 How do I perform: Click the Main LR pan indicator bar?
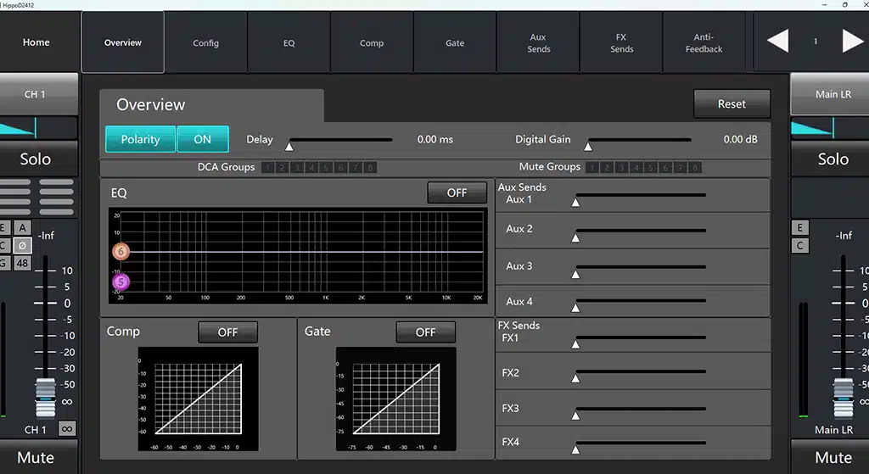[830, 128]
